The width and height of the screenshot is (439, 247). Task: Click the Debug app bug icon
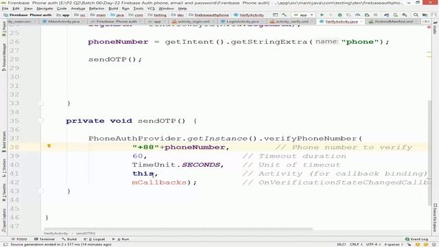pyautogui.click(x=340, y=15)
